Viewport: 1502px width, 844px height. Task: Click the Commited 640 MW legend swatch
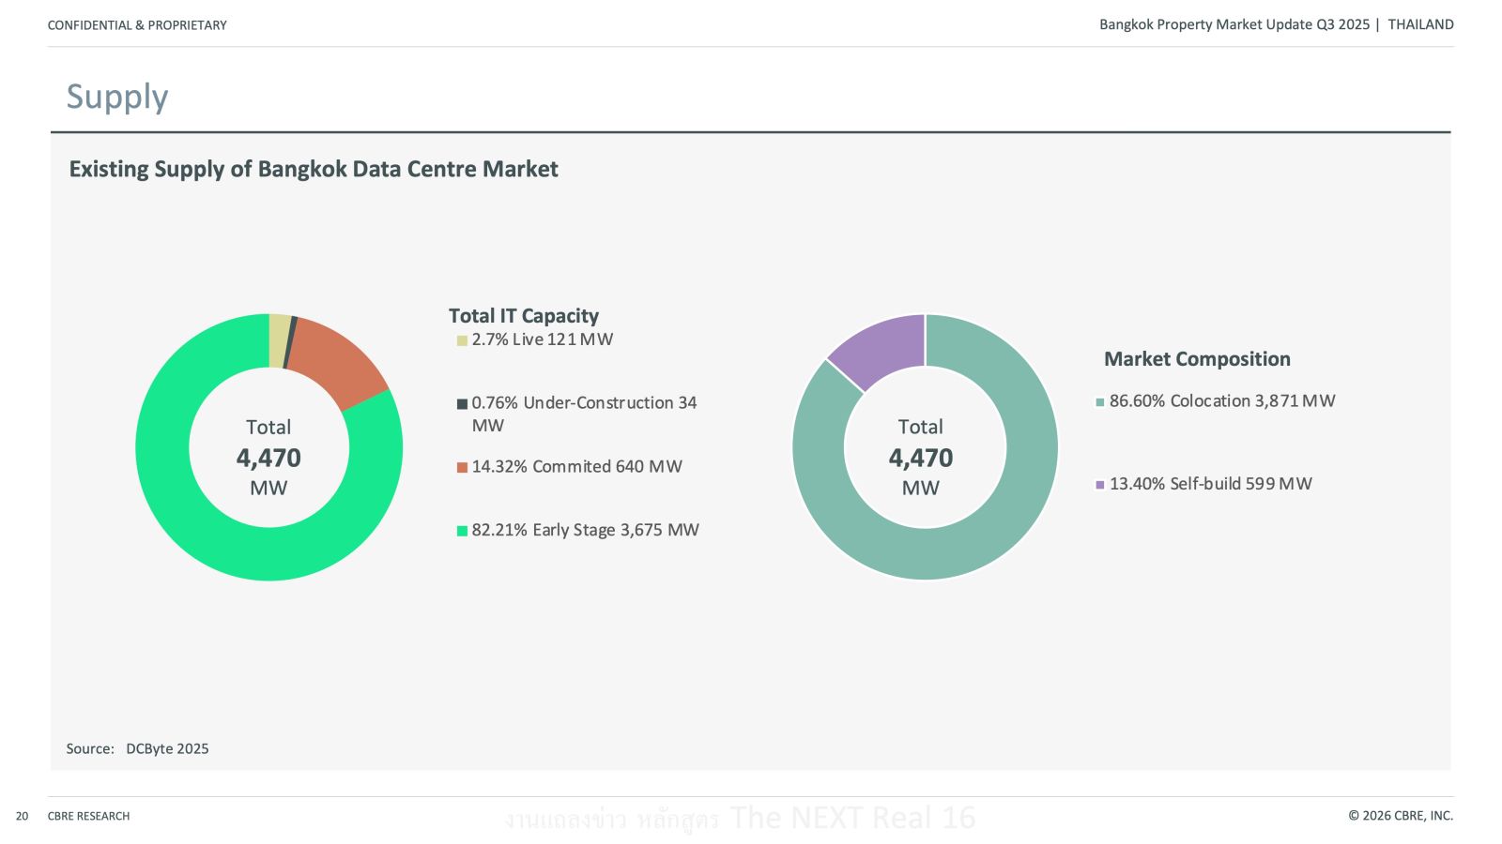[x=462, y=468]
